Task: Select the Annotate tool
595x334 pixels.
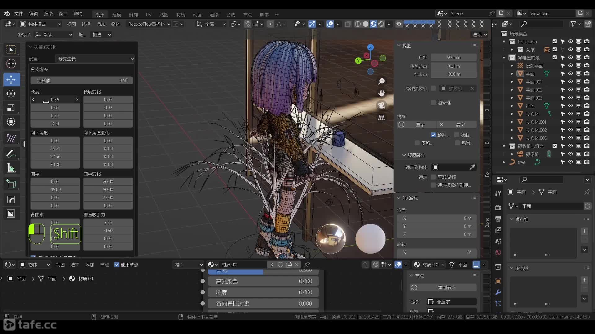Action: 11,154
